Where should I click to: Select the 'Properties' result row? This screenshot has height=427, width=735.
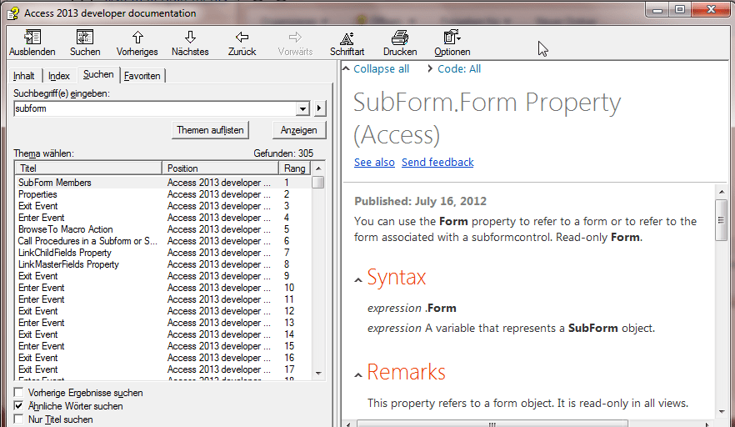coord(163,194)
